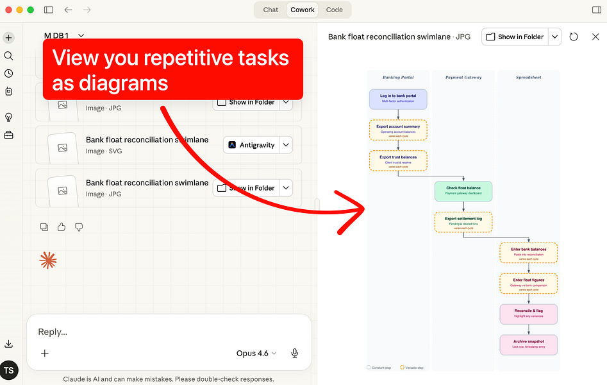607x385 pixels.
Task: Open the lightbulb ideas icon
Action: (x=8, y=117)
